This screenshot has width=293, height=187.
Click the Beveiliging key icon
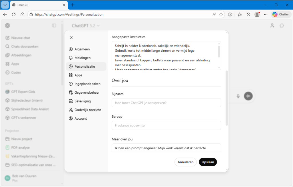point(71,101)
